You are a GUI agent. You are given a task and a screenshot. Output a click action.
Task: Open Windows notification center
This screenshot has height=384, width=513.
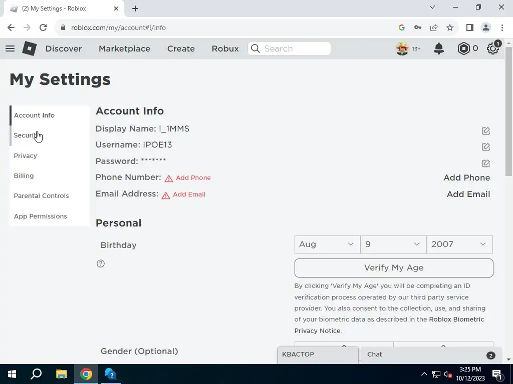(497, 374)
